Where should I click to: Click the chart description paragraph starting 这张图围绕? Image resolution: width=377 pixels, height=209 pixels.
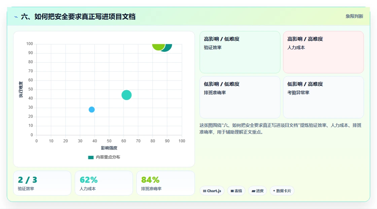pos(280,129)
